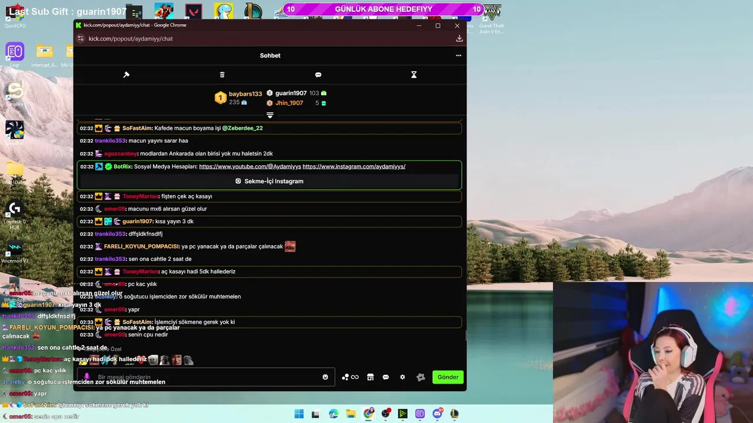Image resolution: width=753 pixels, height=423 pixels.
Task: Open the Windows Start menu
Action: pos(299,414)
